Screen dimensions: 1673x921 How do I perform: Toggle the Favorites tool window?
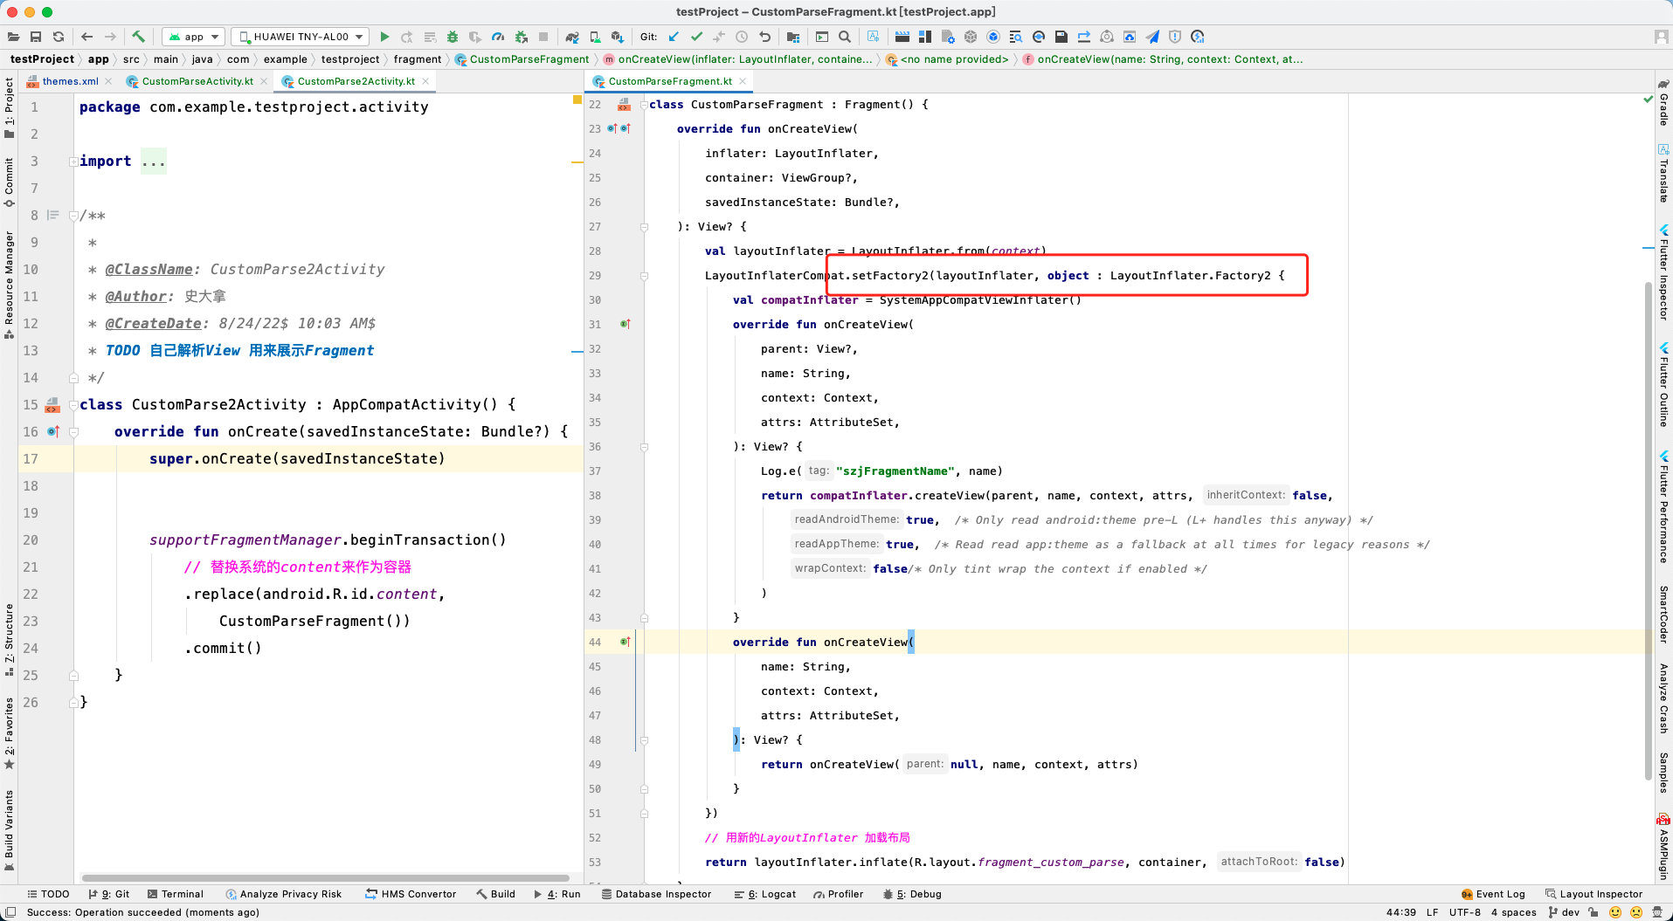pyautogui.click(x=9, y=733)
